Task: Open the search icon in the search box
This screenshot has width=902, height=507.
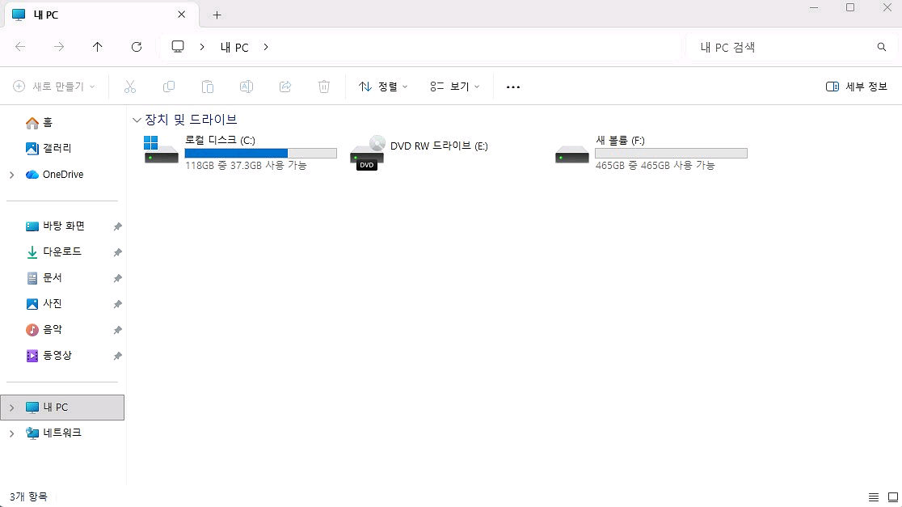Action: pos(881,47)
